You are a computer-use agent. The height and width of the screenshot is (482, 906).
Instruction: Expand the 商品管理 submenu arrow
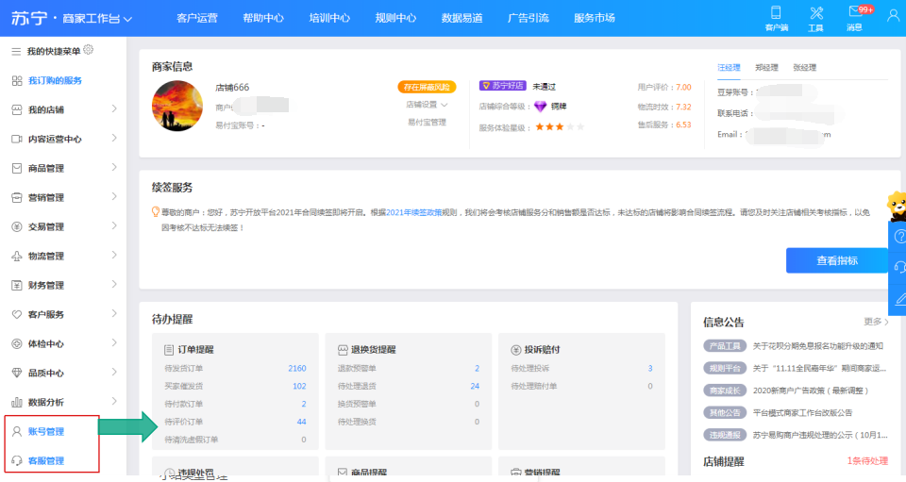click(x=114, y=167)
